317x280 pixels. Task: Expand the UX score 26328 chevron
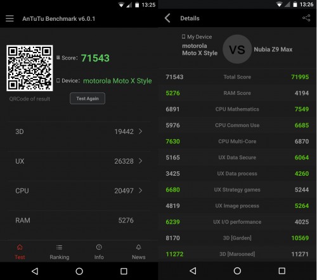(x=140, y=161)
